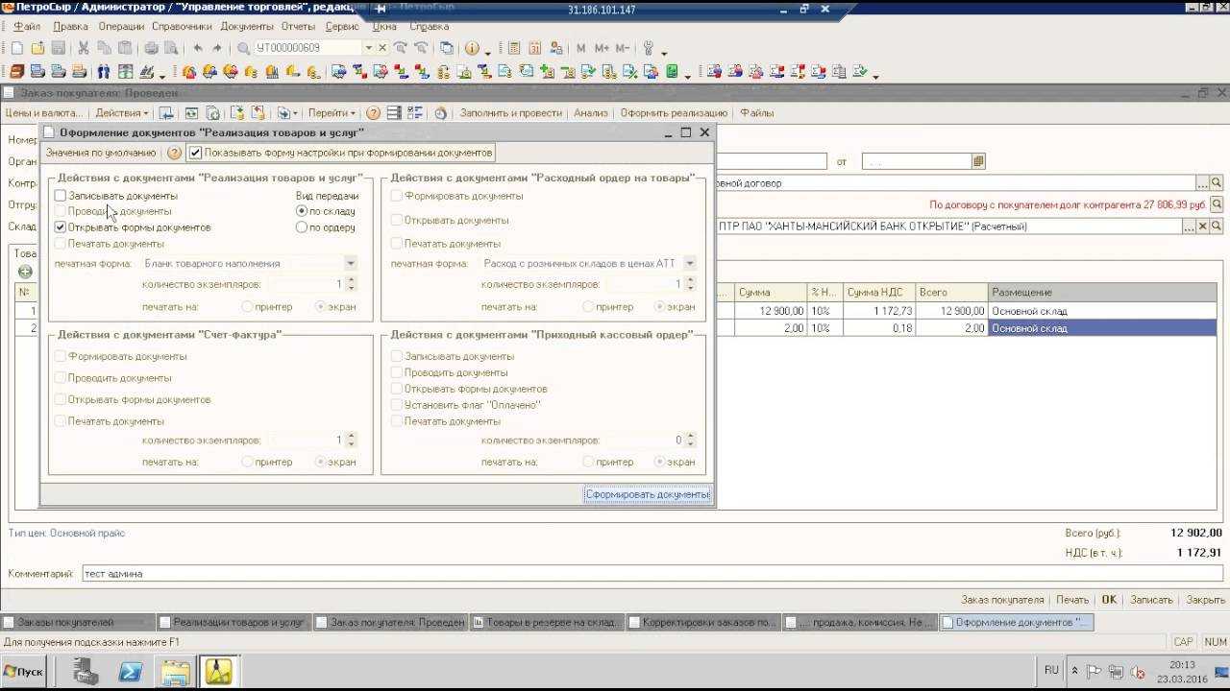Viewport: 1230px width, 691px height.
Task: Click the magnifier icon at договор field
Action: [1217, 182]
